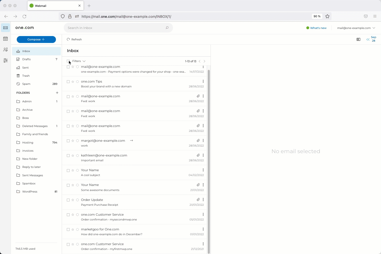The width and height of the screenshot is (381, 254).
Task: Expand the Filters dropdown
Action: pos(79,61)
